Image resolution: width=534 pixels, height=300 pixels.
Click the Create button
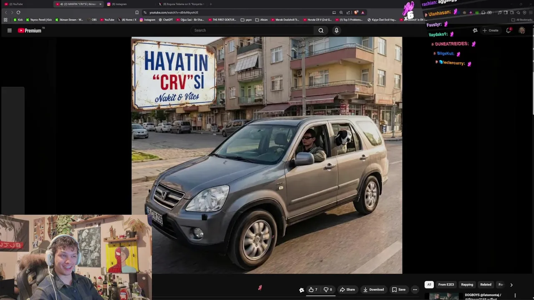(490, 30)
